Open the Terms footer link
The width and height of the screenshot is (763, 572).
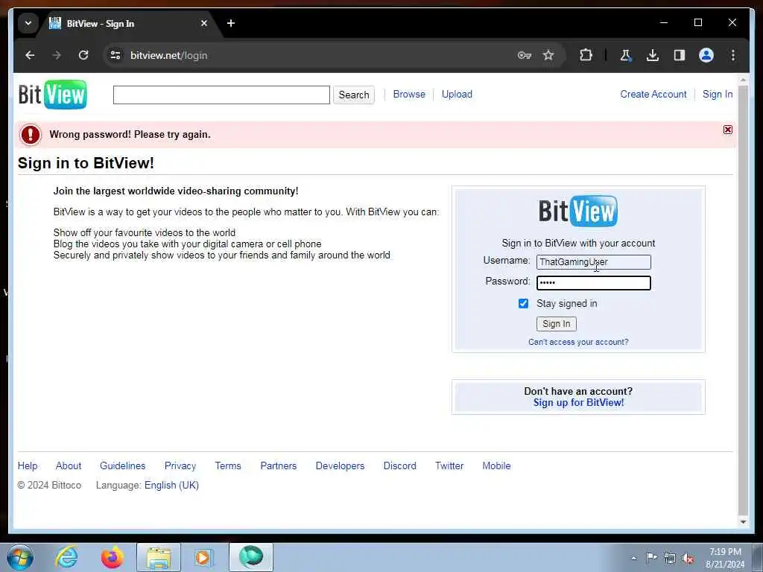[228, 466]
